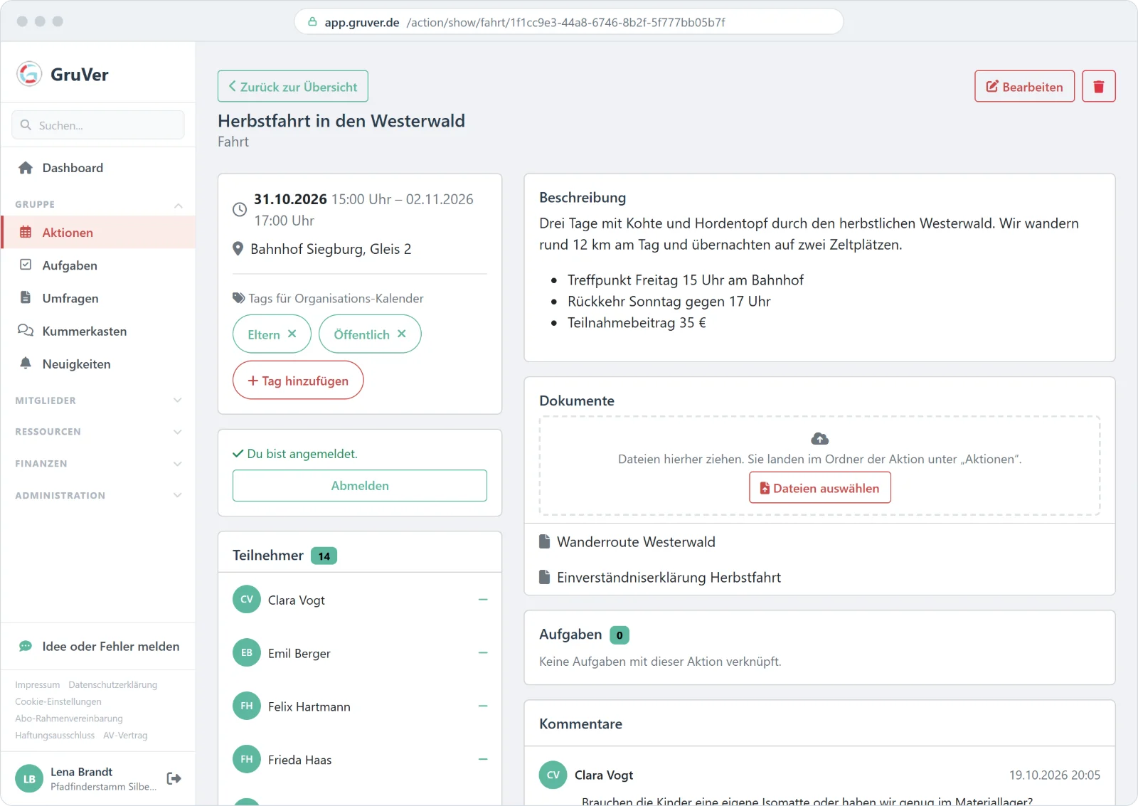Click Dateien auswählen button

(819, 488)
